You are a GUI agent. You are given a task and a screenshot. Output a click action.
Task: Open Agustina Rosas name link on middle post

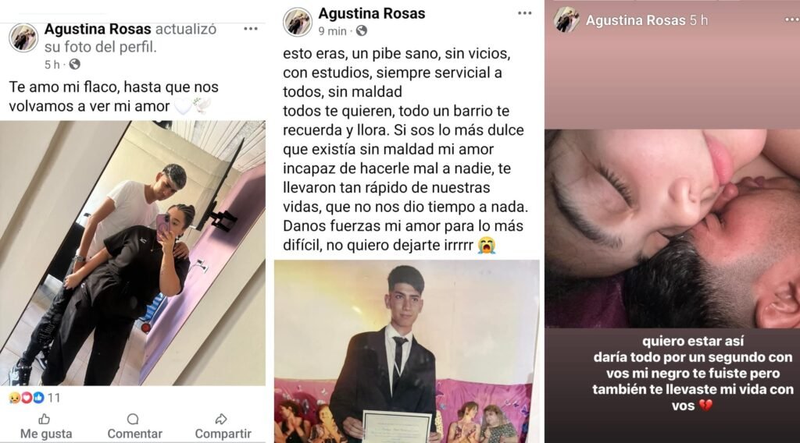coord(371,13)
